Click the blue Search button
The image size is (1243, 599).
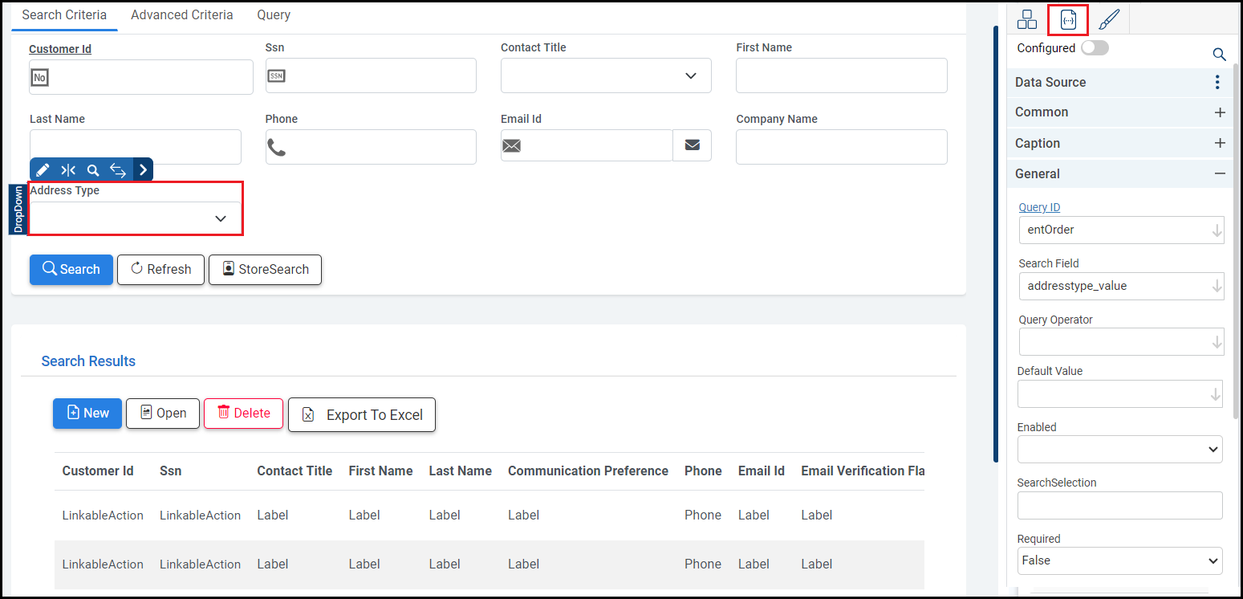pyautogui.click(x=71, y=269)
